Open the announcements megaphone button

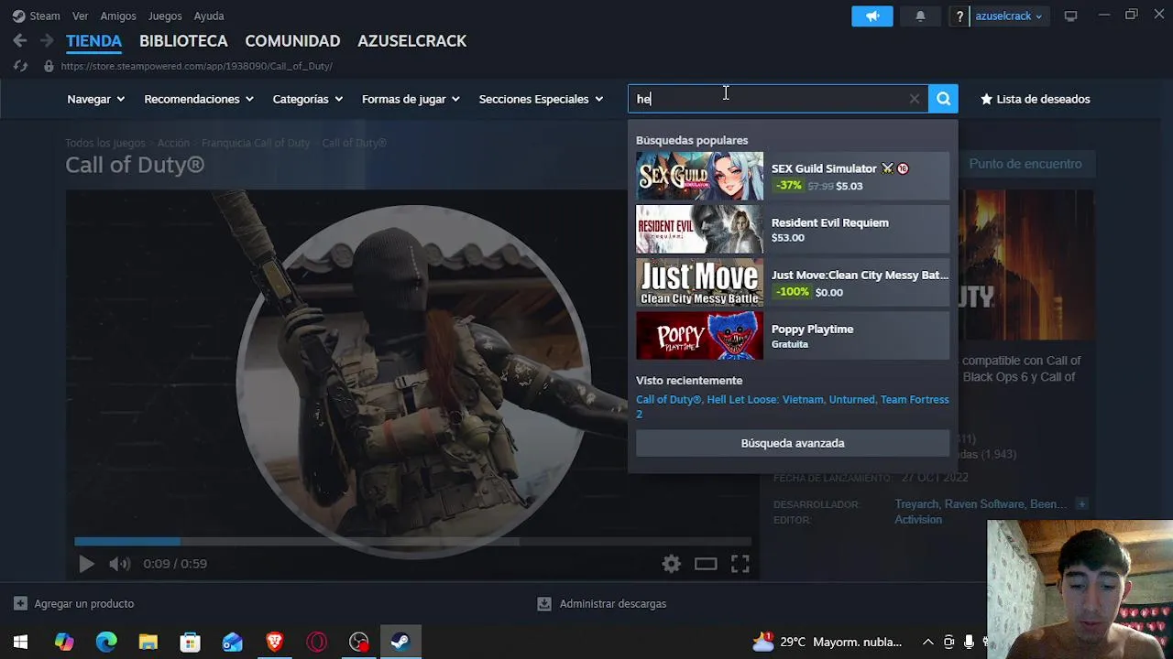(x=872, y=16)
